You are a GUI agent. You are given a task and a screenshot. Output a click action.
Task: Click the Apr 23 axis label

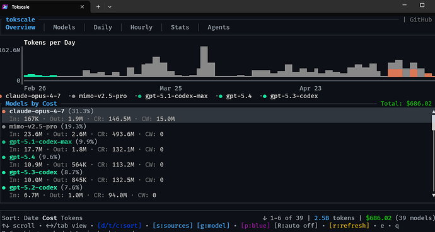pyautogui.click(x=310, y=88)
